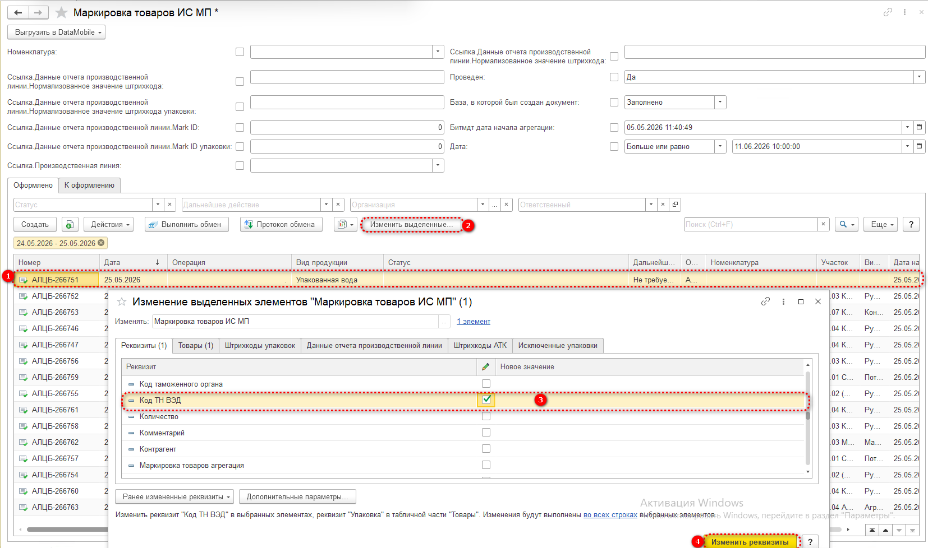This screenshot has height=548, width=928.
Task: Tick the Количество checkbox
Action: pyautogui.click(x=486, y=416)
